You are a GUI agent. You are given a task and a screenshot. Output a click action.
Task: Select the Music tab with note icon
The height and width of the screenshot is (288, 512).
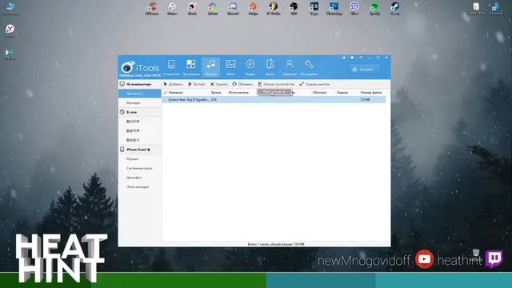[210, 67]
